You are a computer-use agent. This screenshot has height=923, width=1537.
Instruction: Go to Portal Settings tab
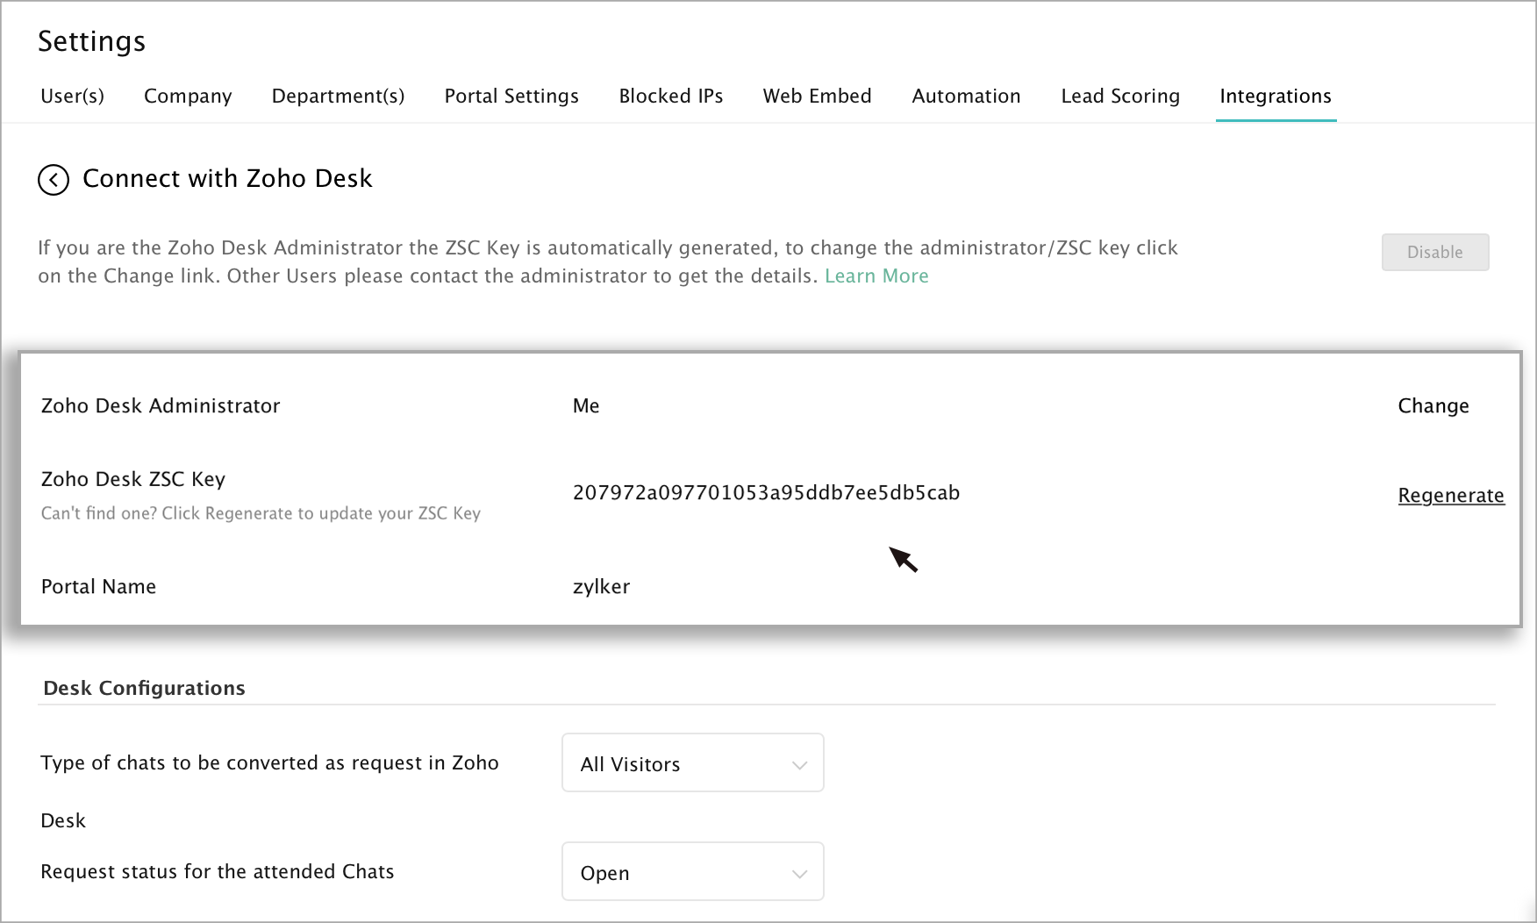click(511, 97)
